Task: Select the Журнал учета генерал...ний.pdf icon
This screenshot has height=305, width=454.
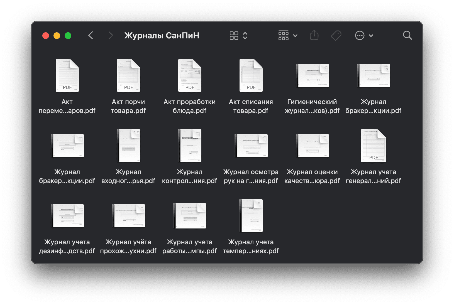Action: (374, 146)
